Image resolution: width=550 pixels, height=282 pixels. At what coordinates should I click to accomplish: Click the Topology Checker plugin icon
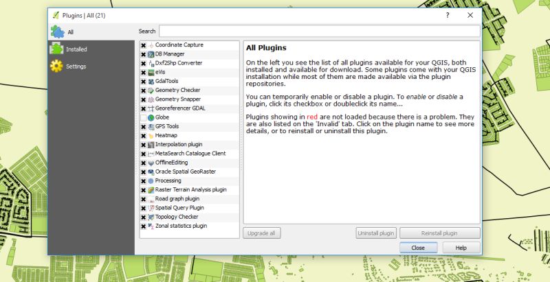pyautogui.click(x=151, y=218)
